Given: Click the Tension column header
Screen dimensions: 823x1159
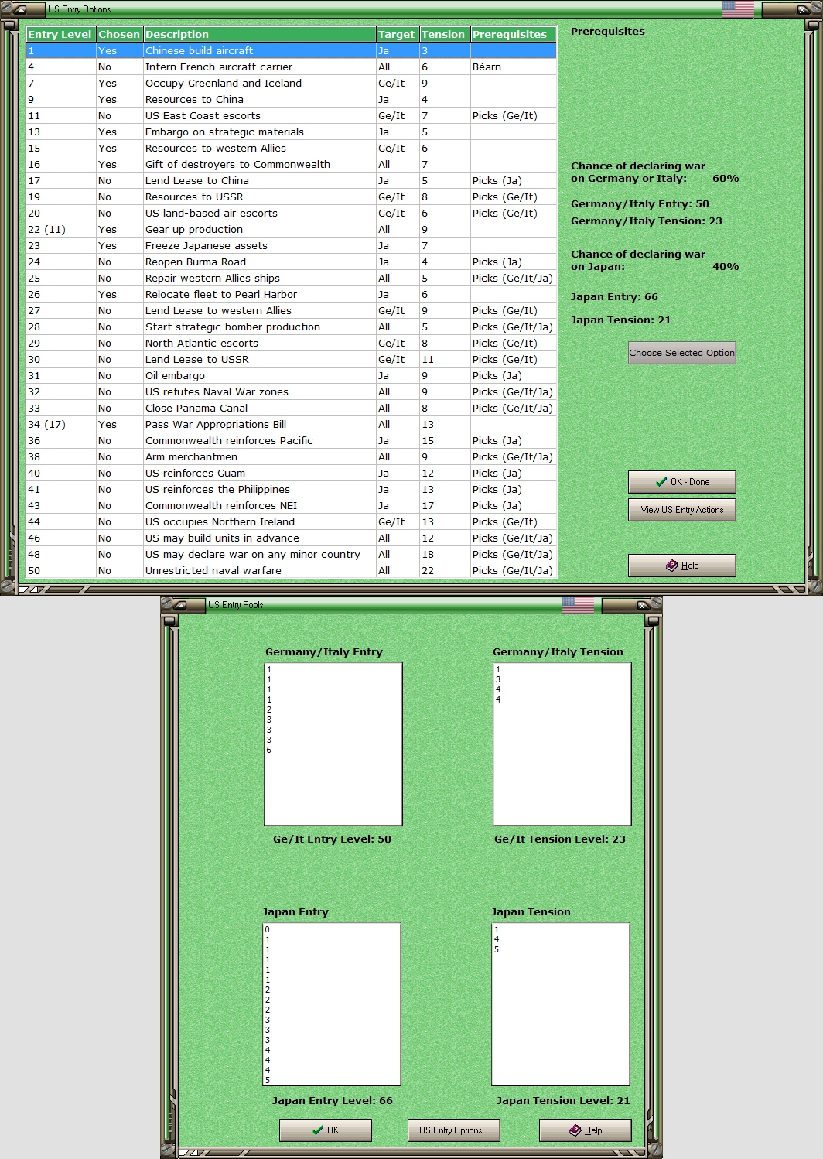Looking at the screenshot, I should [x=445, y=34].
